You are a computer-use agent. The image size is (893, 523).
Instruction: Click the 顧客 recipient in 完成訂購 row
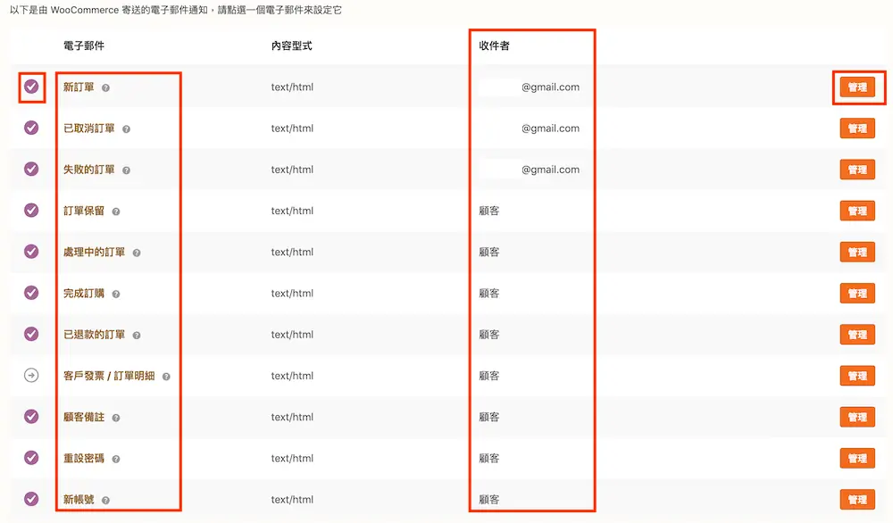pyautogui.click(x=489, y=294)
